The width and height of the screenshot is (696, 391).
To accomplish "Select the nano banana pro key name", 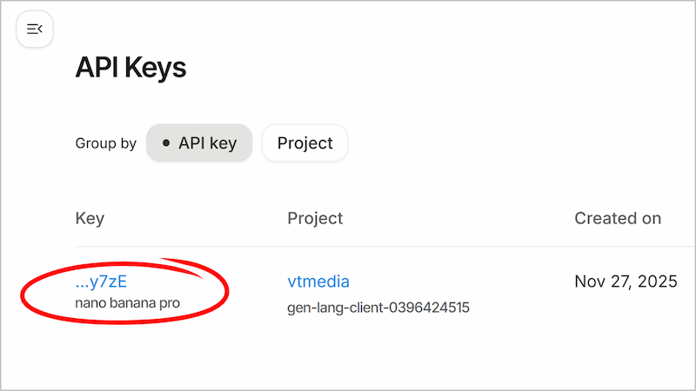I will [x=133, y=304].
